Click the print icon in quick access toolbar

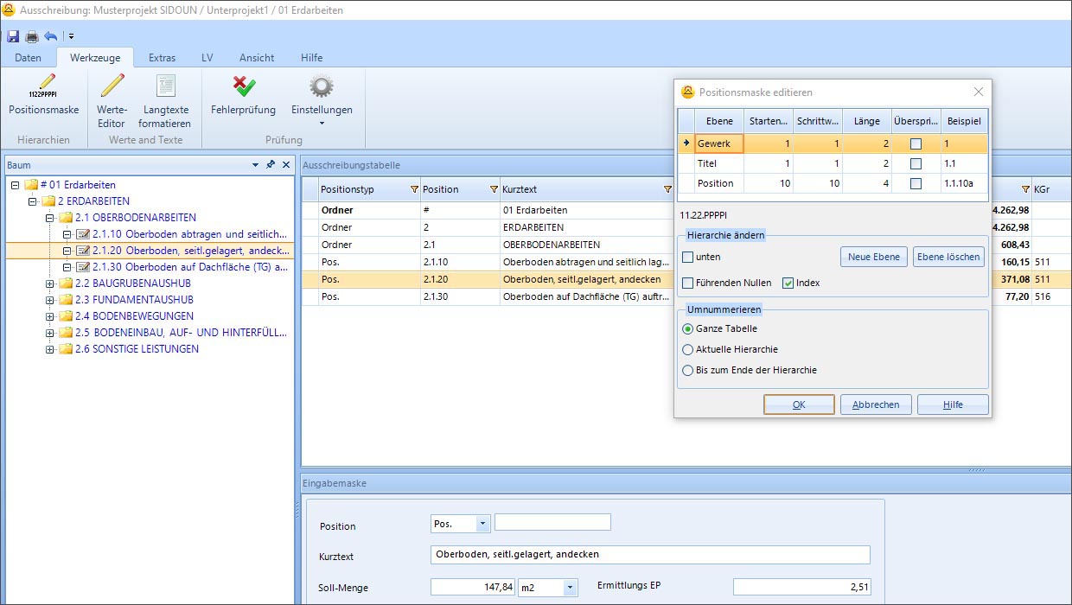pos(32,36)
